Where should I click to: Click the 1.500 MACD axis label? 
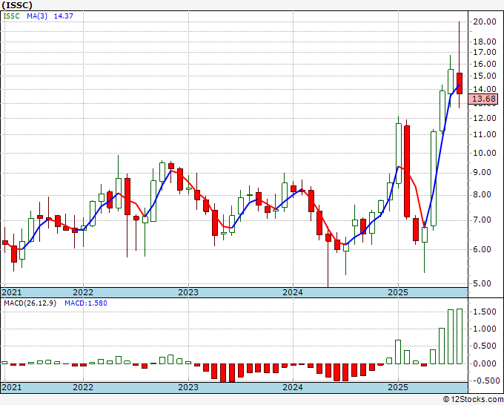tap(485, 312)
